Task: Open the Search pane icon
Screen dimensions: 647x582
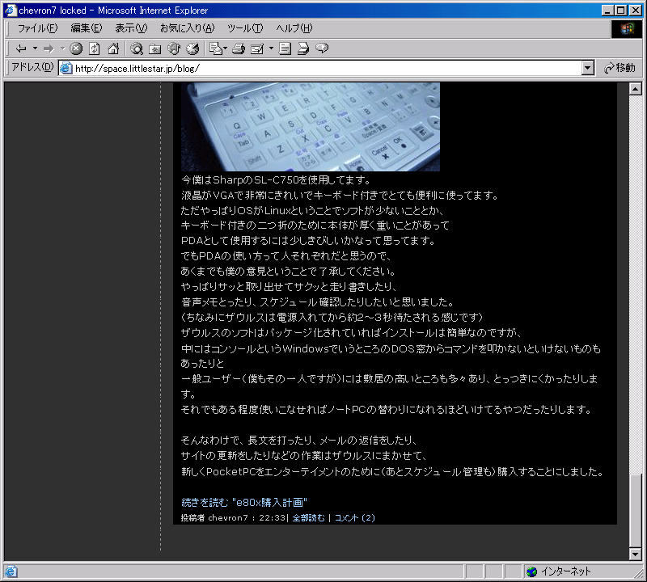Action: tap(137, 48)
